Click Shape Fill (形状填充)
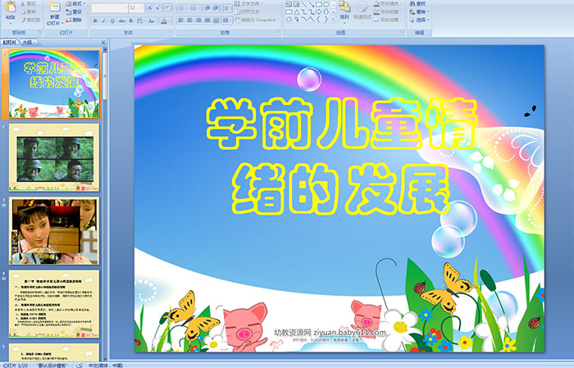This screenshot has height=368, width=574. [x=389, y=3]
